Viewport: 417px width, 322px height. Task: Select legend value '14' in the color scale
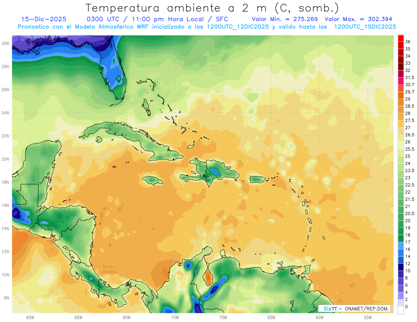coord(408,256)
